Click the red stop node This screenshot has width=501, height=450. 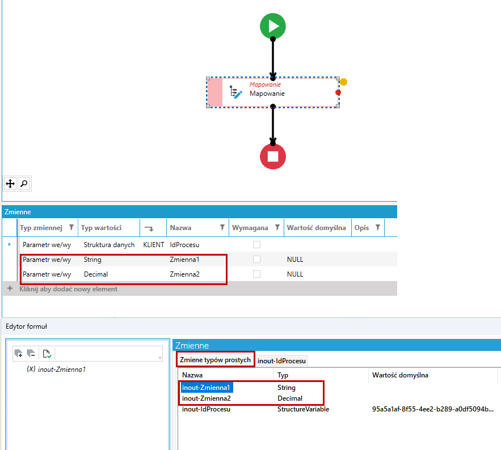coord(272,156)
